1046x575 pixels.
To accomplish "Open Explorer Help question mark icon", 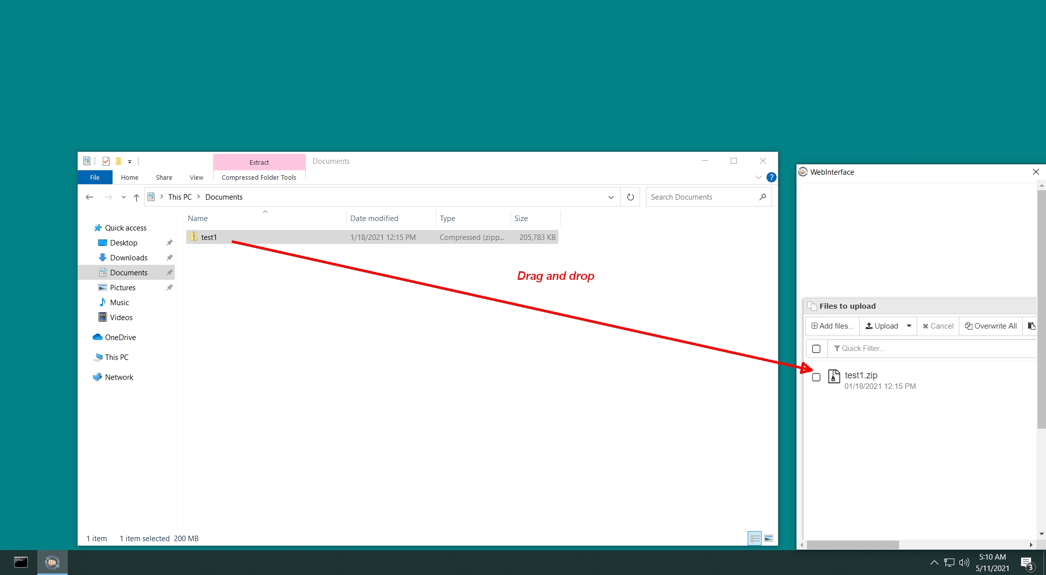I will click(771, 177).
